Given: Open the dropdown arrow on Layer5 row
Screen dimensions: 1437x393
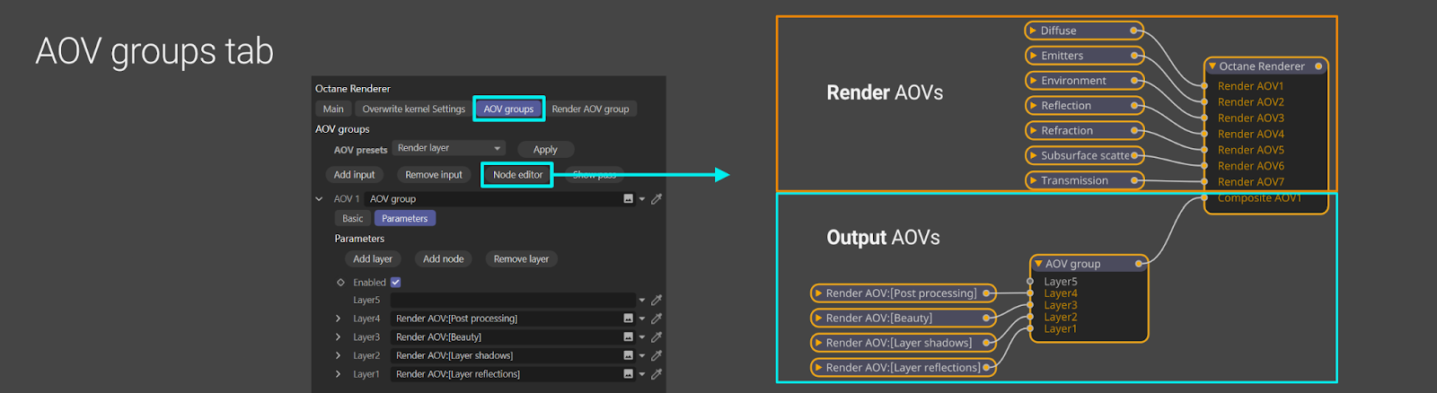Looking at the screenshot, I should tap(642, 301).
